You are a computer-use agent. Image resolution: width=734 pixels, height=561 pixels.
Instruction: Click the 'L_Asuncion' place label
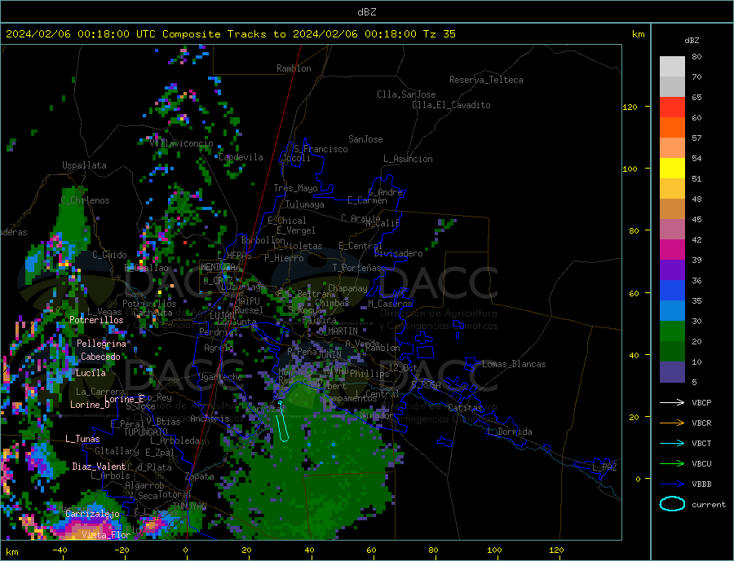pos(408,159)
